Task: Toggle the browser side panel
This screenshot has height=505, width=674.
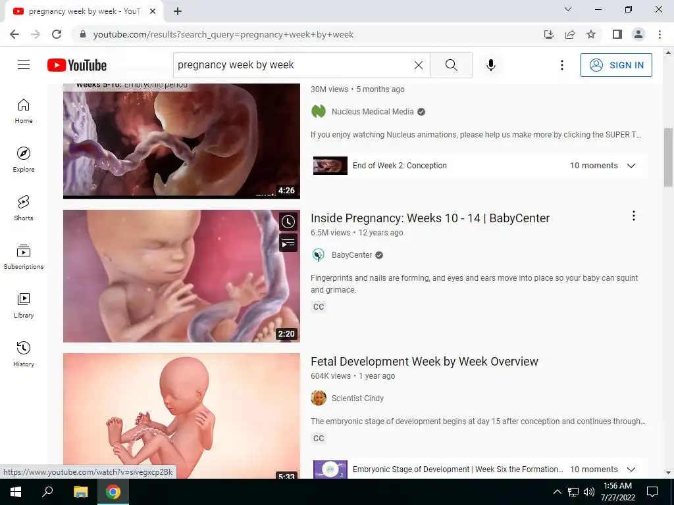Action: click(617, 34)
